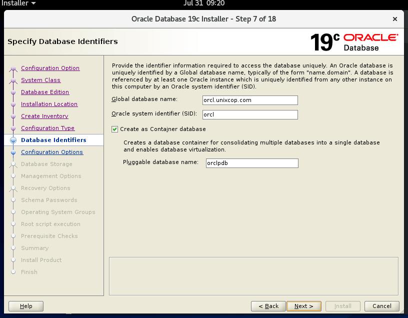Viewport: 408px width, 318px height.
Task: Click the Schema Passwords step text
Action: tap(49, 200)
